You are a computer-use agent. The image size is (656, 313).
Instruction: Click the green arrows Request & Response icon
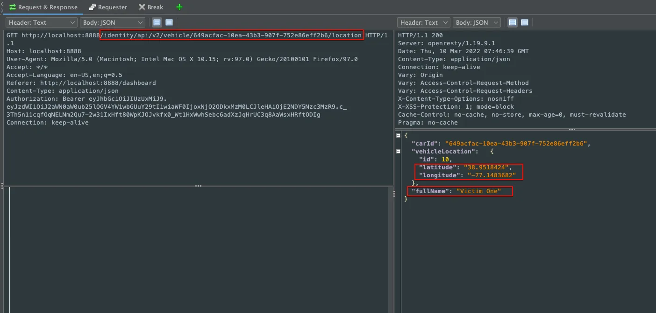pyautogui.click(x=13, y=7)
